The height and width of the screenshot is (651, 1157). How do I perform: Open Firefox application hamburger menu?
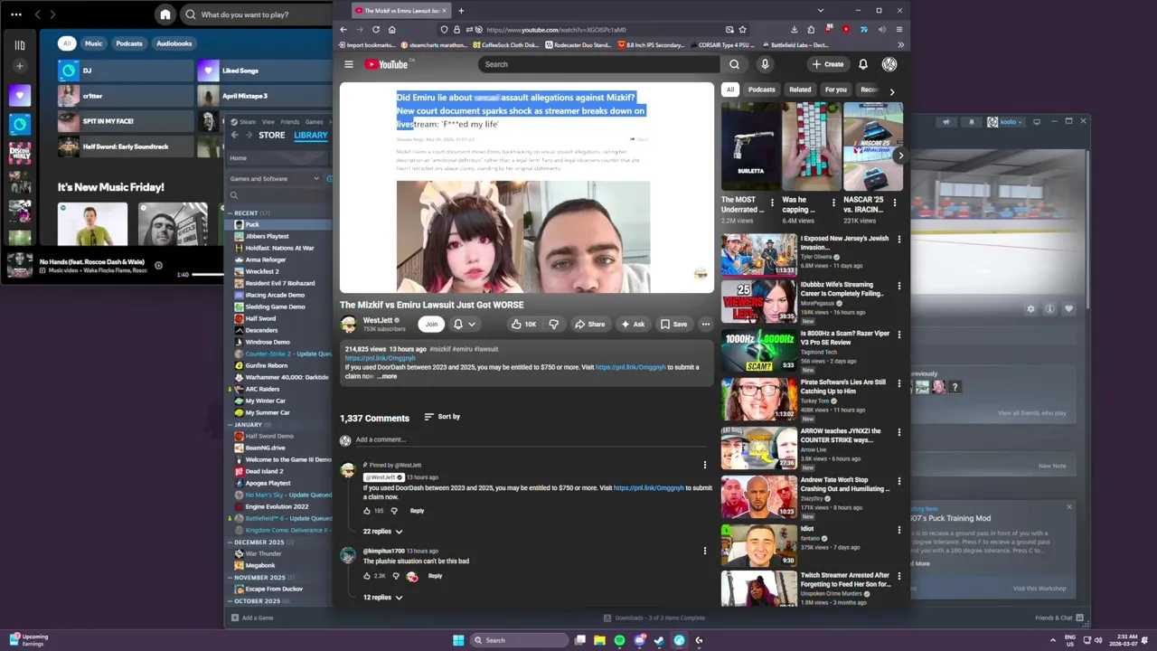click(x=898, y=29)
